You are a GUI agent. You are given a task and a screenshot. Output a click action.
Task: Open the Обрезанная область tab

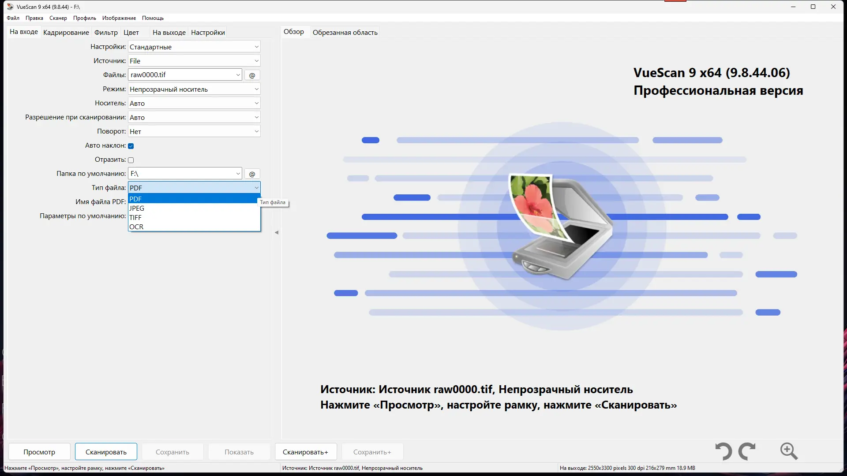tap(345, 32)
